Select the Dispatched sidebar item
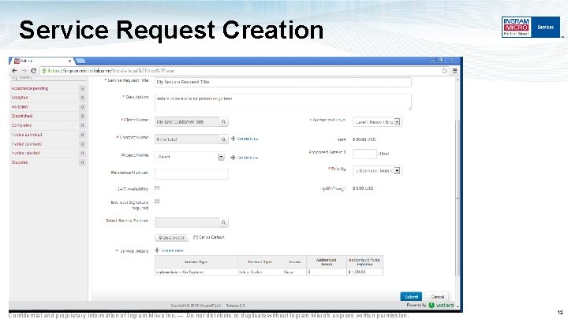 click(22, 116)
